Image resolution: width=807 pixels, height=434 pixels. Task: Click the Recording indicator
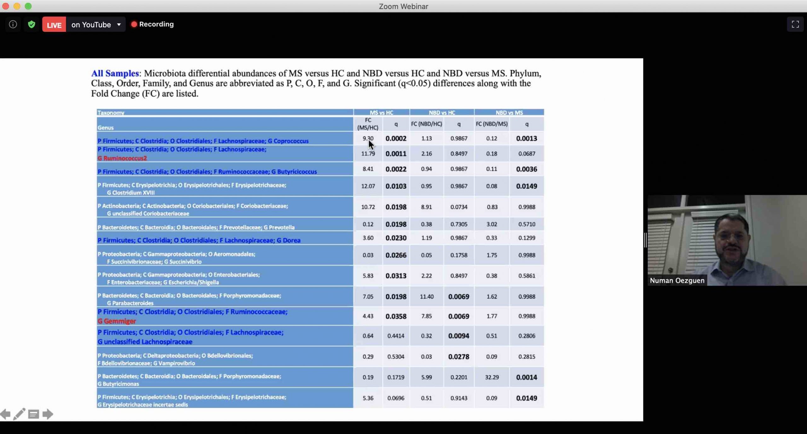click(x=152, y=24)
